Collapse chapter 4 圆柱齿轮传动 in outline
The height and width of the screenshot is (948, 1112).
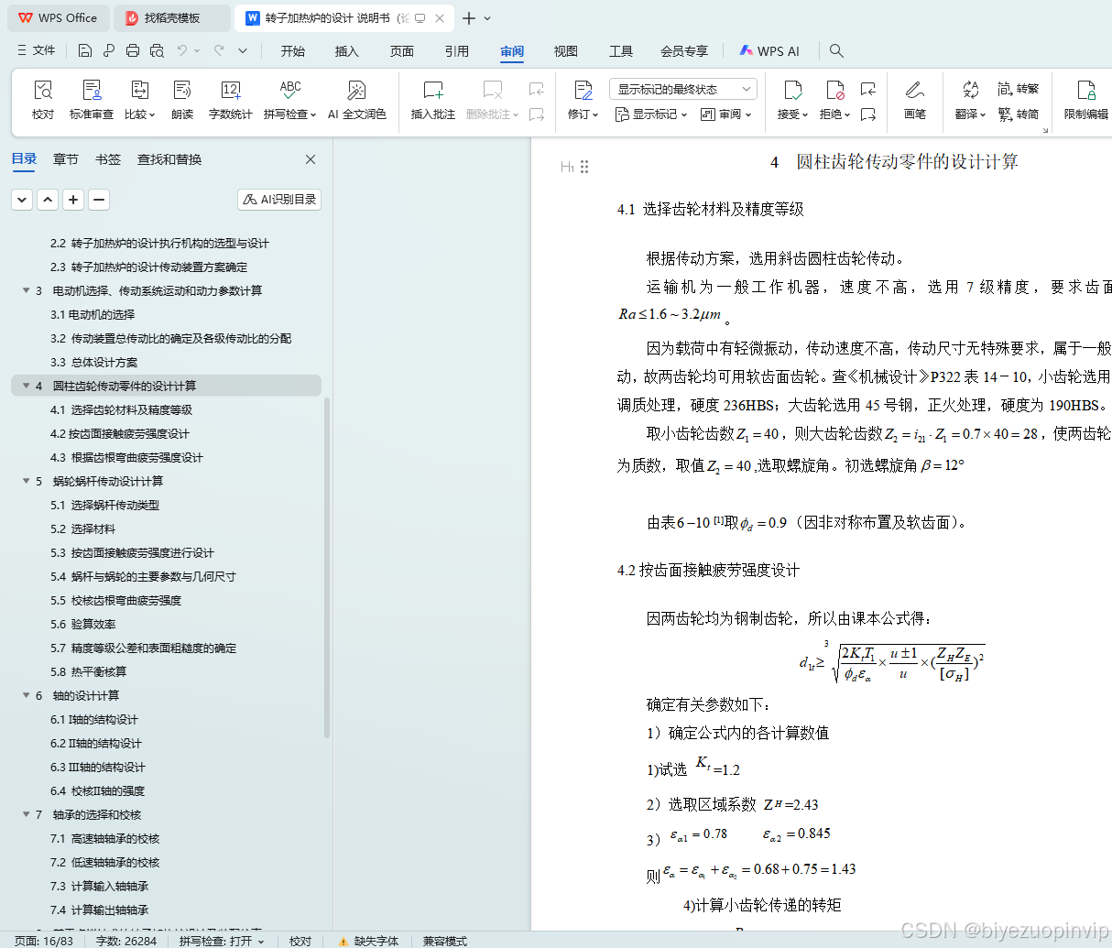pyautogui.click(x=26, y=386)
